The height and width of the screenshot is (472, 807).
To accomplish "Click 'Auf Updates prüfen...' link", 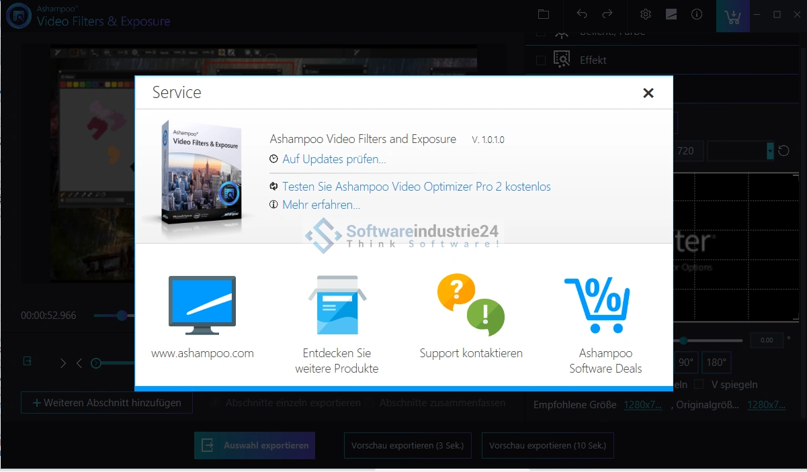I will pos(334,159).
